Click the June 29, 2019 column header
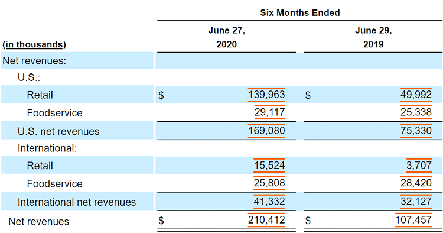This screenshot has height=233, width=443. click(373, 37)
